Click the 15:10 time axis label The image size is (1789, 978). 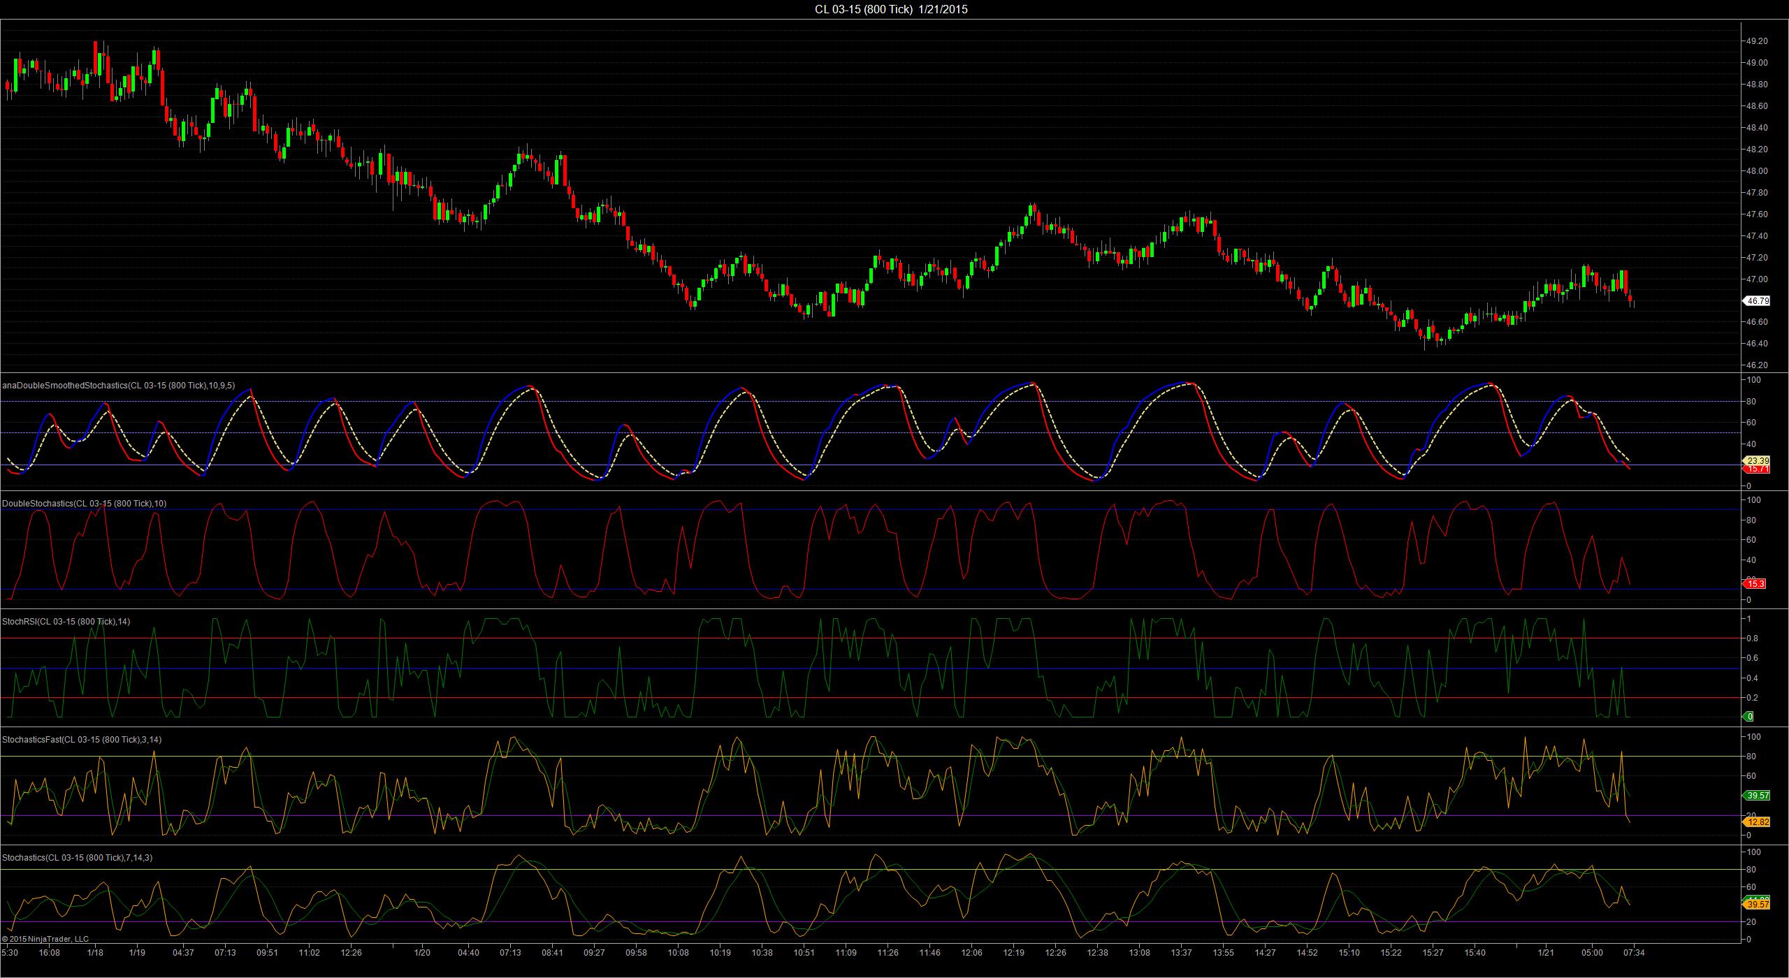tap(1349, 952)
